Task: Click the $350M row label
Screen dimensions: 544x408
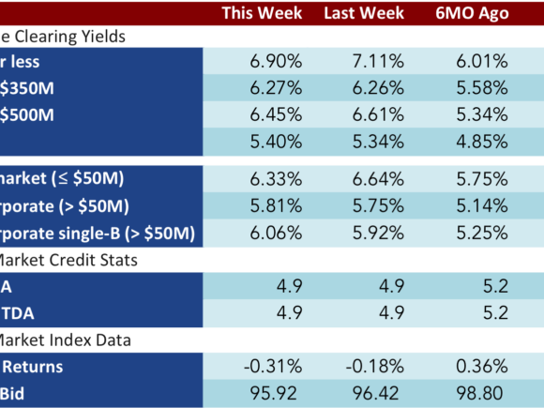Action: 27,88
